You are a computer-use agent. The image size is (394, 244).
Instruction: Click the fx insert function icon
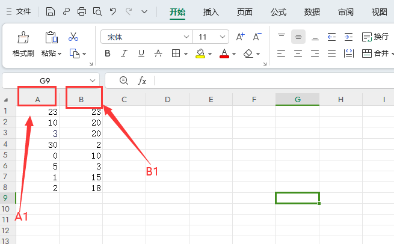click(x=142, y=81)
